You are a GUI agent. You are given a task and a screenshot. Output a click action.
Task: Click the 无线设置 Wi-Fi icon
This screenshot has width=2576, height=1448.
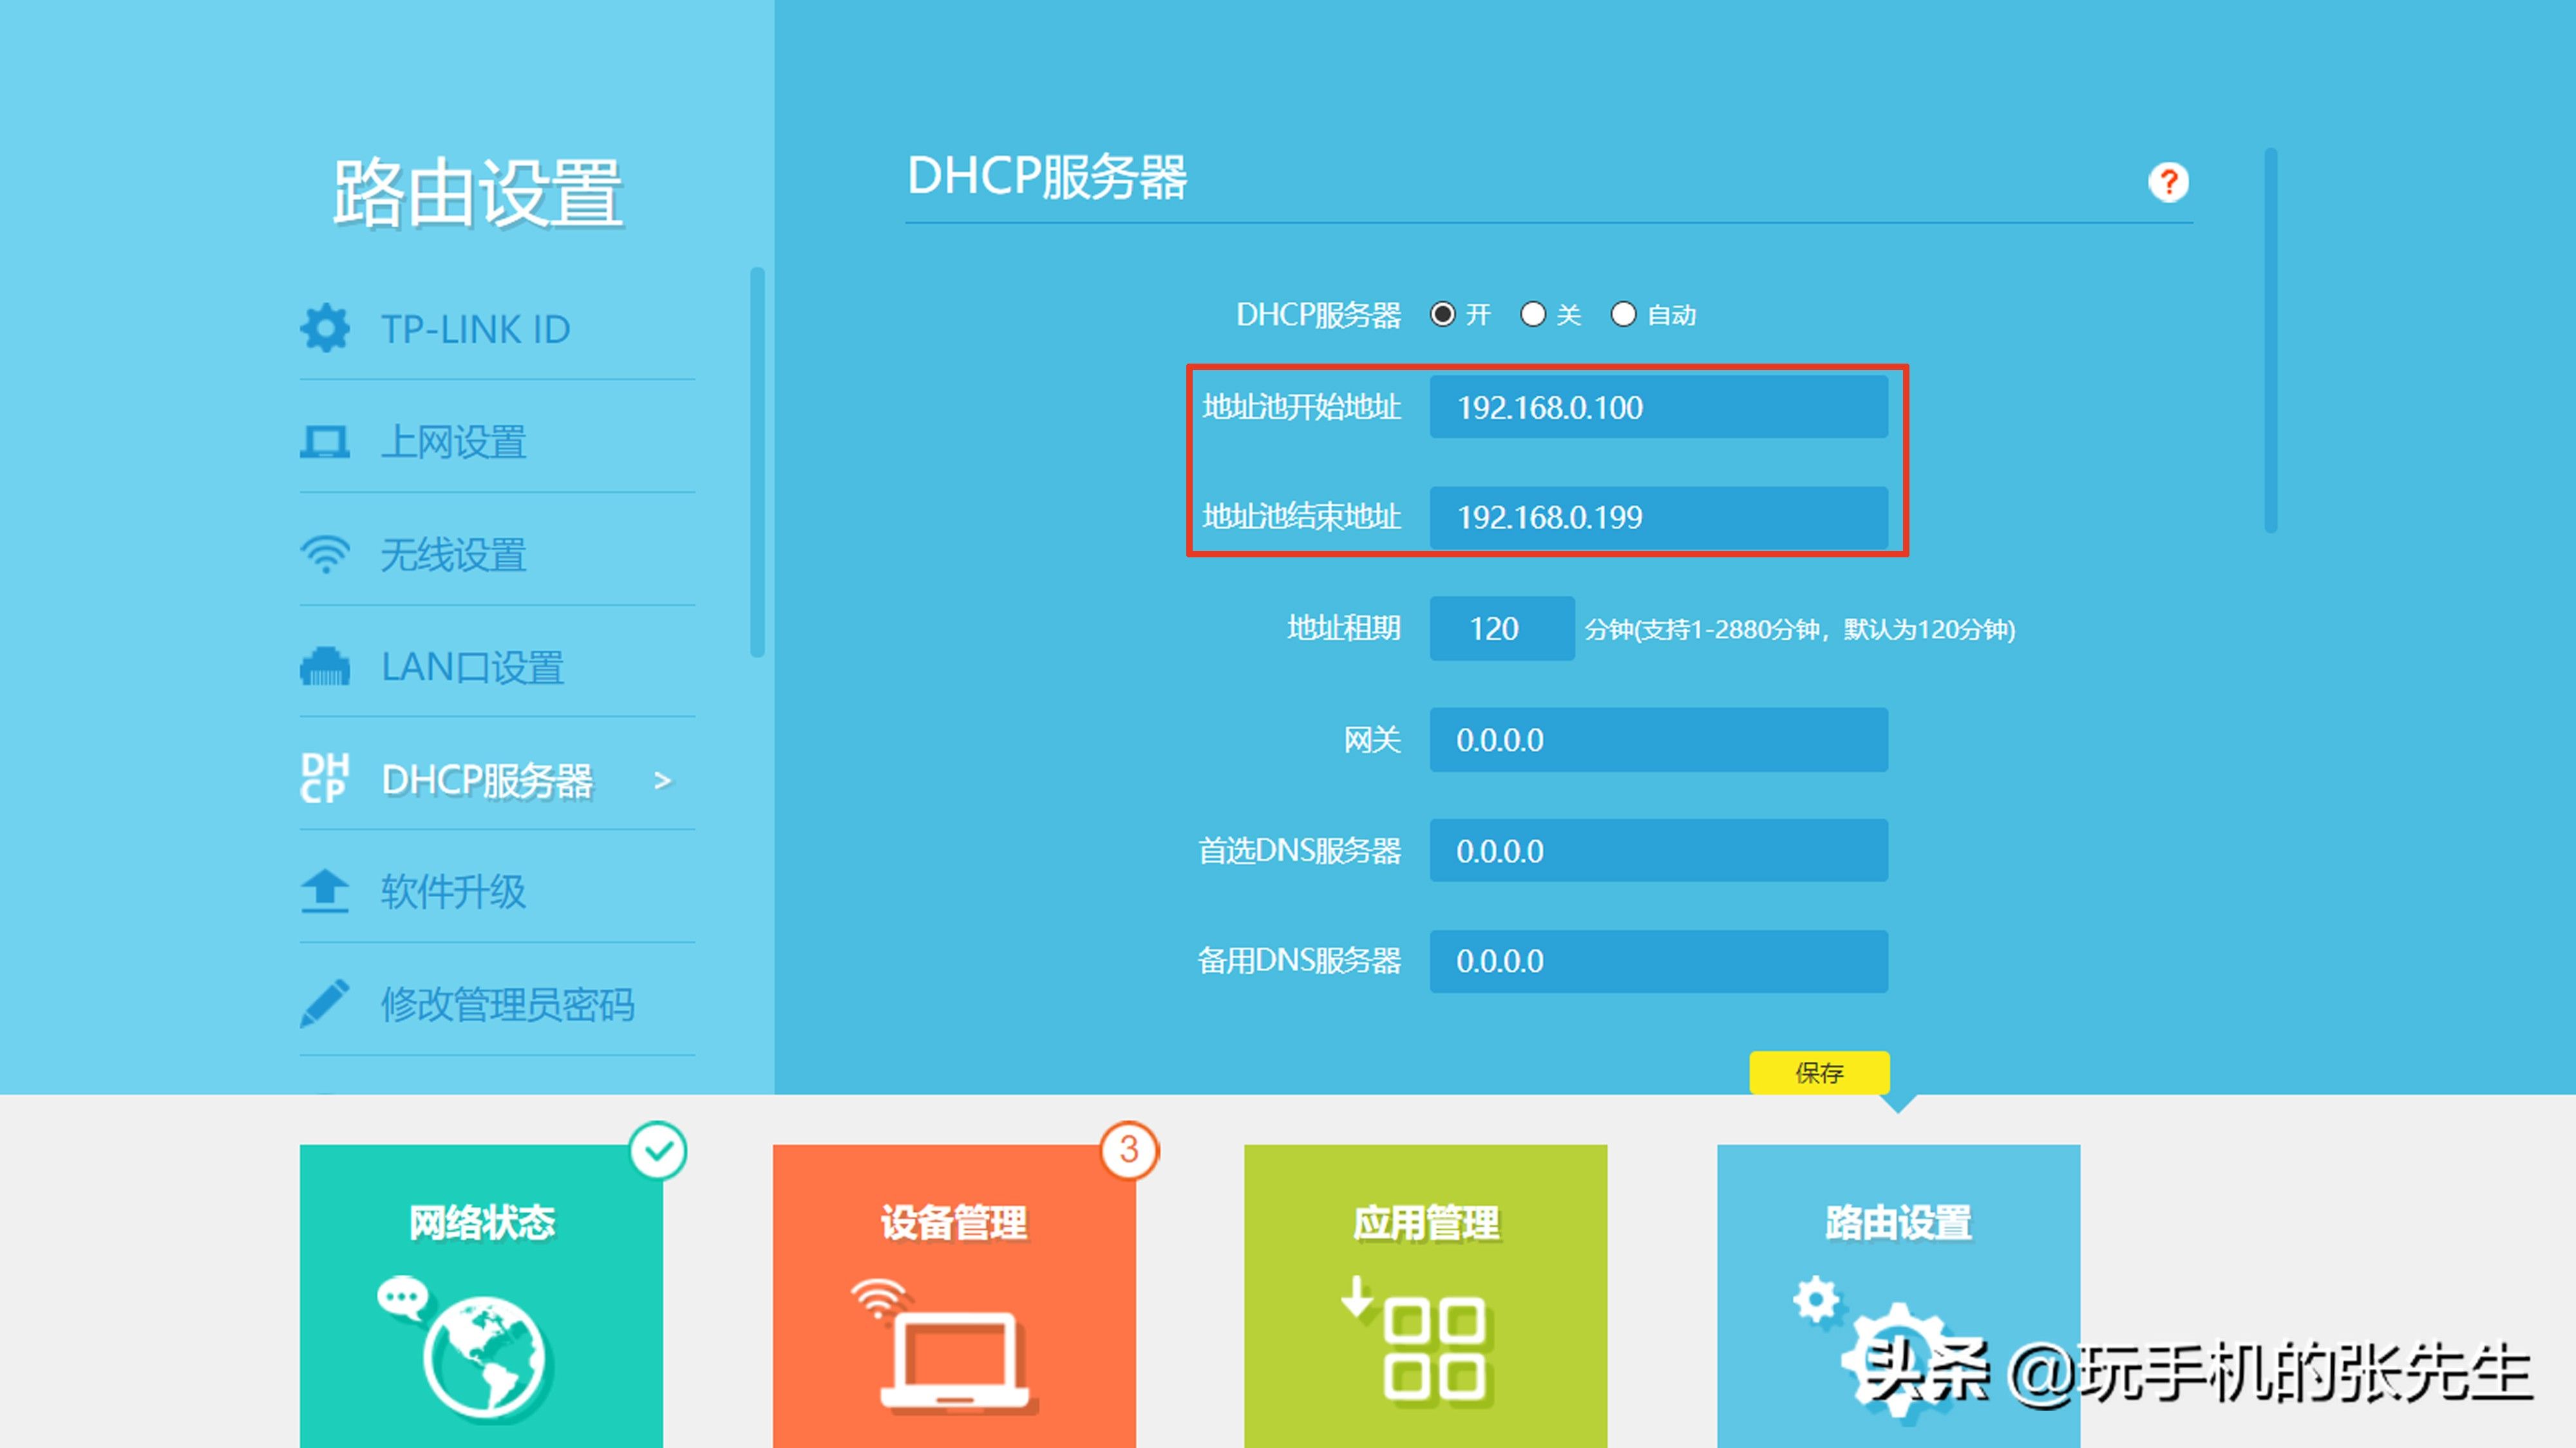(x=324, y=555)
